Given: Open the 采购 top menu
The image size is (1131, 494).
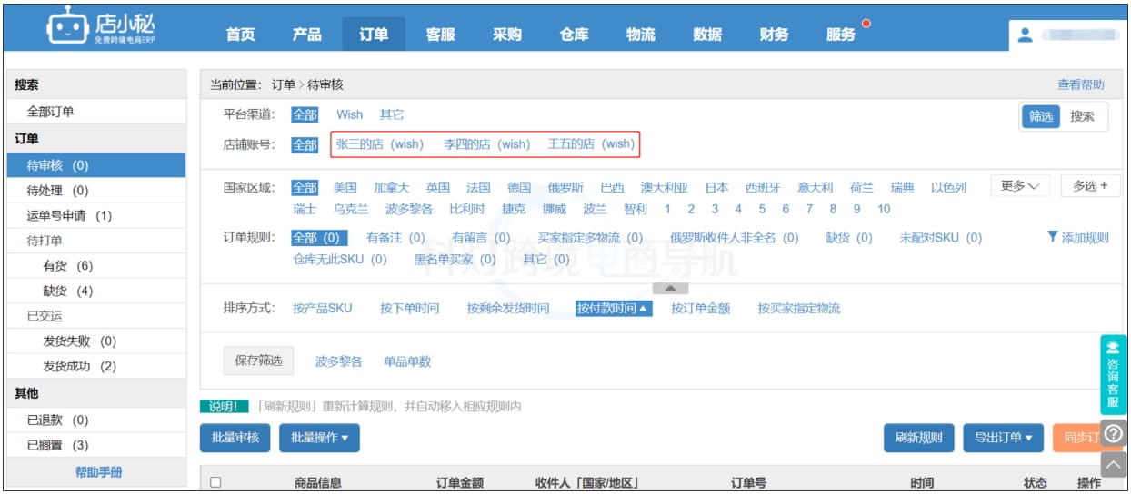Looking at the screenshot, I should [x=507, y=35].
